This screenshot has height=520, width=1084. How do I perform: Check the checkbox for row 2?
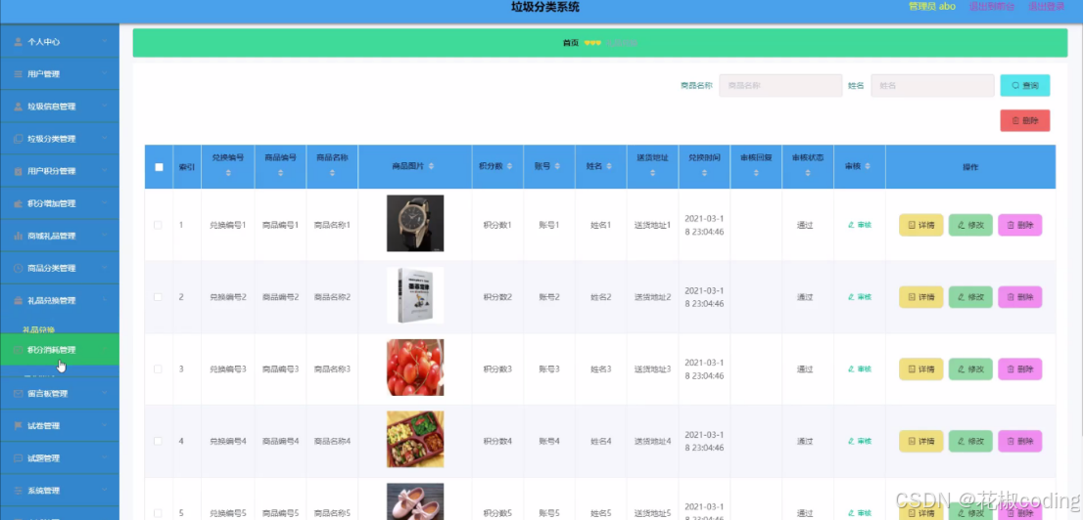159,297
